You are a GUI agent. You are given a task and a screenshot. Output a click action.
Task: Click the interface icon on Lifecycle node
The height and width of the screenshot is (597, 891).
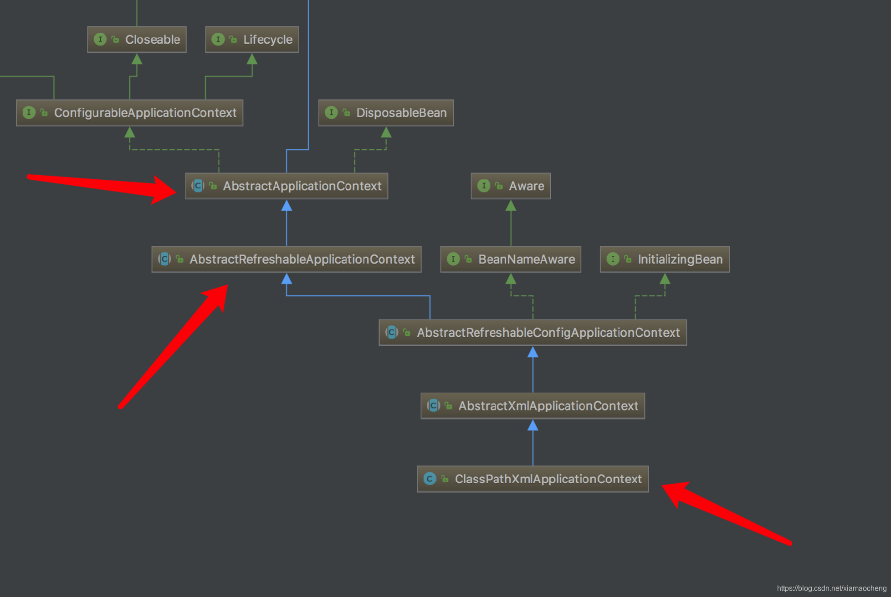pos(218,40)
